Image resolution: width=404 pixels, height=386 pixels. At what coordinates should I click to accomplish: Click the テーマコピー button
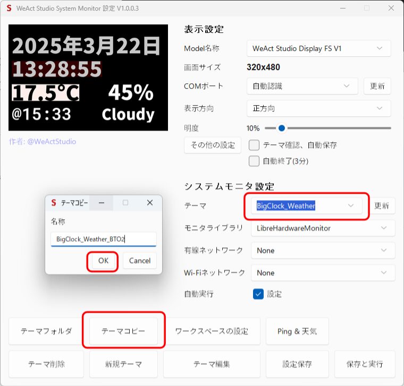[x=123, y=331]
